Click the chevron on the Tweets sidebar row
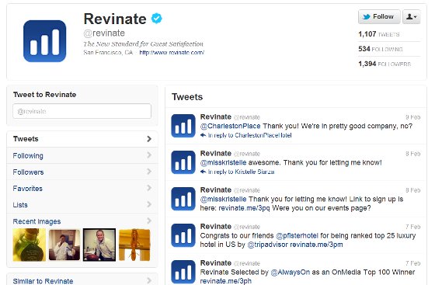Screen dimensions: 435x285 tap(149, 139)
